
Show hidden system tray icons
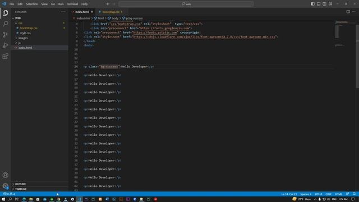[x=315, y=199]
